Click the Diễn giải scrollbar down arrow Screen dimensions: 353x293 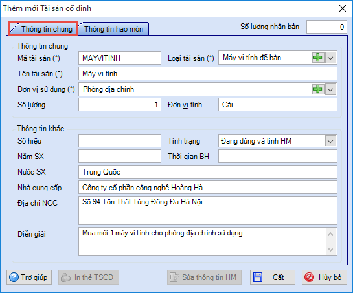(330, 249)
